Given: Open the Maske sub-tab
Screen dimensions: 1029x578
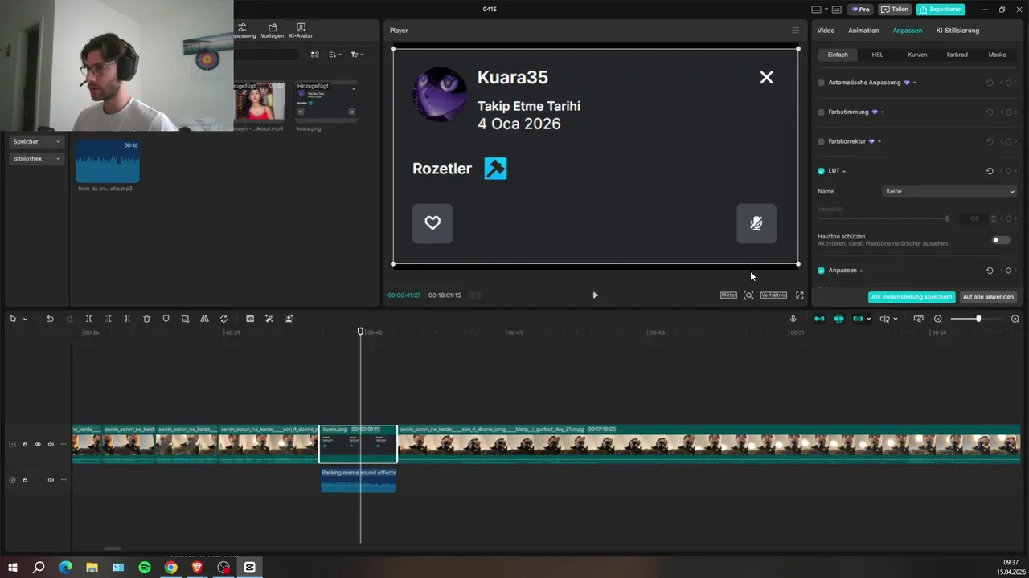Looking at the screenshot, I should pos(997,55).
